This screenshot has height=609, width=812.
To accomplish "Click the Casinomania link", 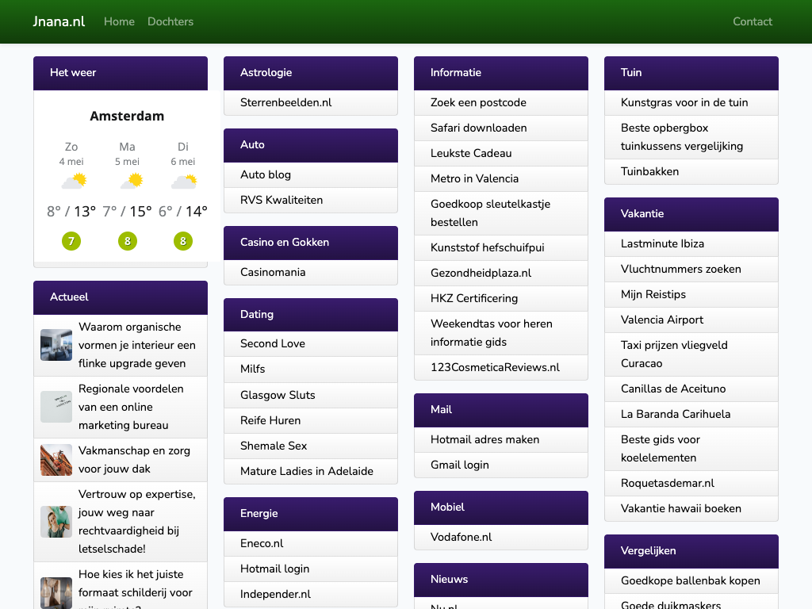I will (272, 272).
